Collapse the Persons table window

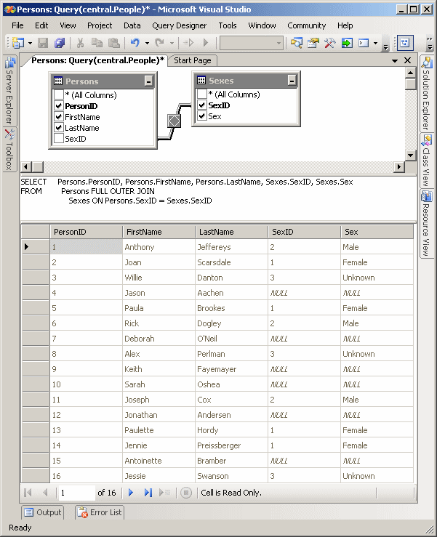click(148, 81)
